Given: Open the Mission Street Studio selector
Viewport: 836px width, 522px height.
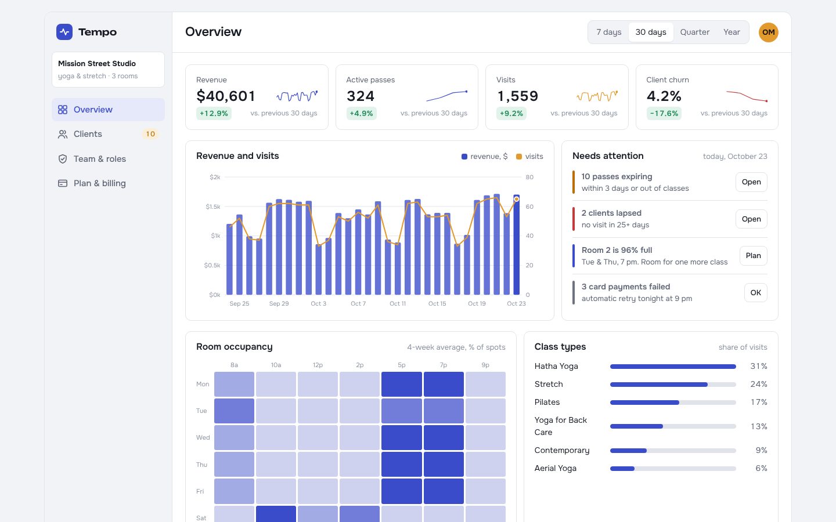Looking at the screenshot, I should click(108, 70).
